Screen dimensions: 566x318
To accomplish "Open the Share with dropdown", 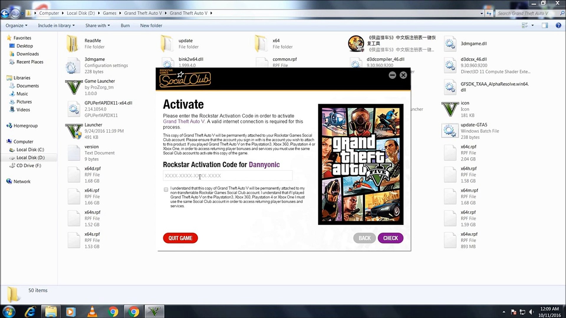I will (x=98, y=26).
